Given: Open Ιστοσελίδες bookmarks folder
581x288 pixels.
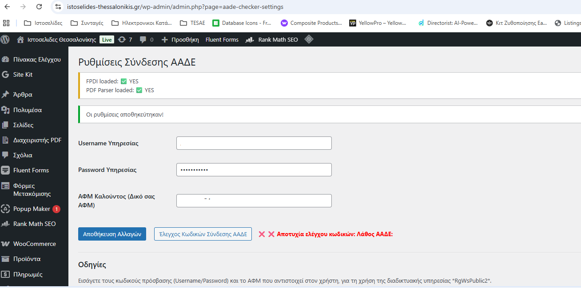Looking at the screenshot, I should [x=43, y=23].
